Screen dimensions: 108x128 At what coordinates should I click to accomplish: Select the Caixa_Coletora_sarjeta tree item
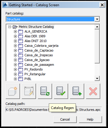pyautogui.click(x=41, y=46)
